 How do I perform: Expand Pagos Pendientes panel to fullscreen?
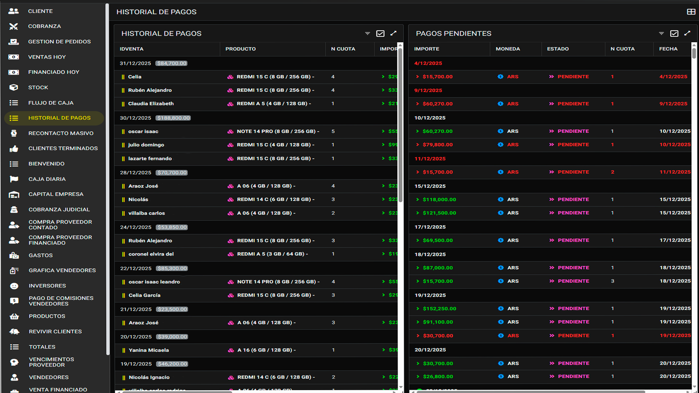pos(687,33)
